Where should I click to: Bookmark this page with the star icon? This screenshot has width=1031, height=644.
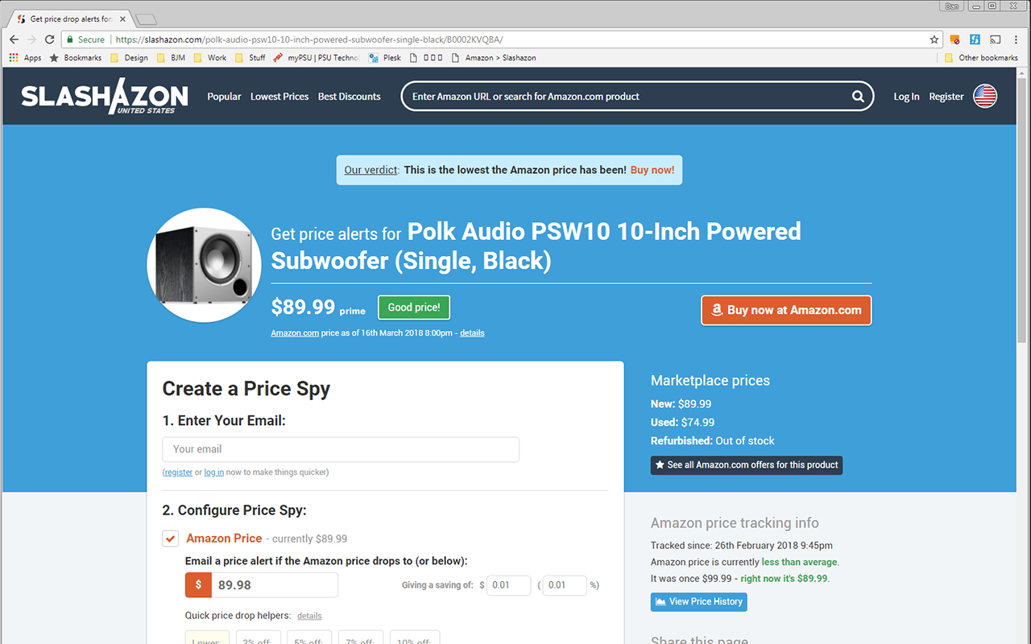(934, 39)
